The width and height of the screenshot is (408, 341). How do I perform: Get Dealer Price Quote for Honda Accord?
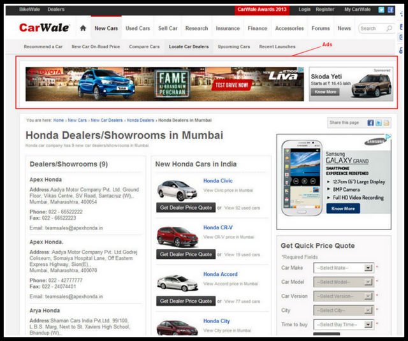[186, 301]
